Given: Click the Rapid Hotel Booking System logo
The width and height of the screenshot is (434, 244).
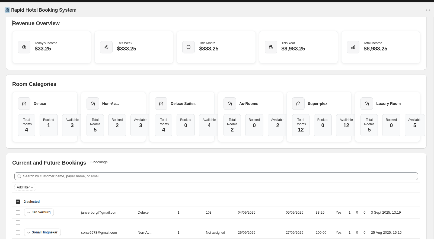Looking at the screenshot, I should [x=7, y=10].
